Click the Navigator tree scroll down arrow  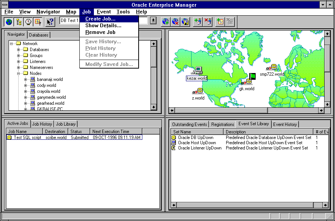(154, 107)
